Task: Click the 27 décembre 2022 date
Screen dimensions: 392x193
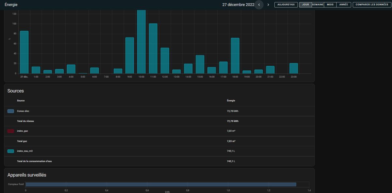Action: [238, 5]
